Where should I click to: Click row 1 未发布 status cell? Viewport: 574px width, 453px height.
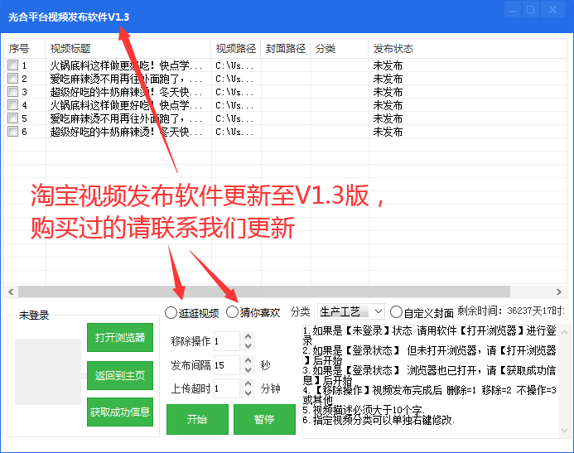click(x=388, y=65)
